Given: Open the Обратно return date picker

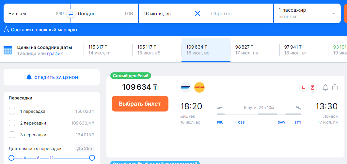Looking at the screenshot, I should (239, 14).
